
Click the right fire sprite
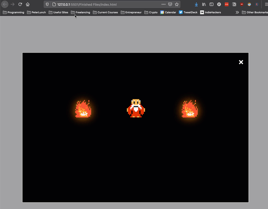point(190,109)
